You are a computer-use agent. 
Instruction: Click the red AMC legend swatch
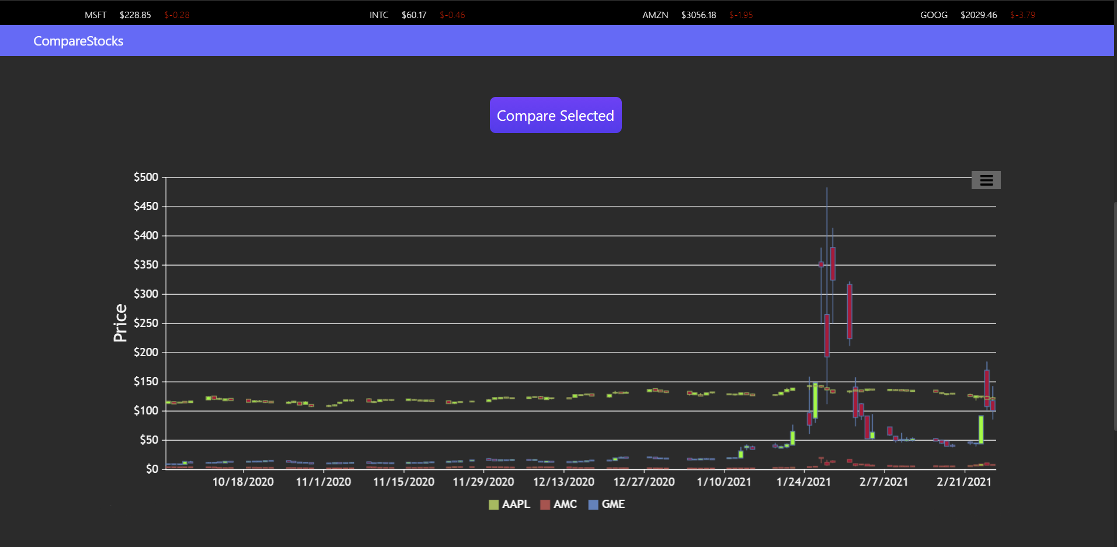point(545,505)
